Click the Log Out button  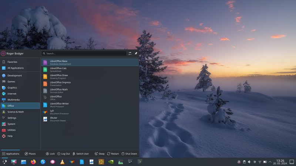click(64, 154)
